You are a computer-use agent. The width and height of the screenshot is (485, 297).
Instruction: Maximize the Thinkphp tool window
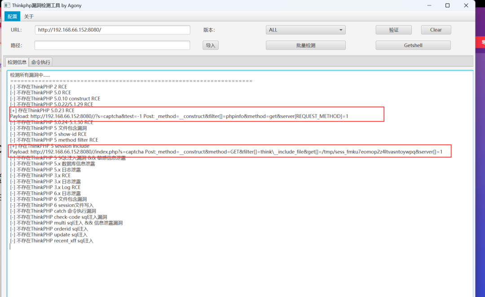(x=447, y=5)
